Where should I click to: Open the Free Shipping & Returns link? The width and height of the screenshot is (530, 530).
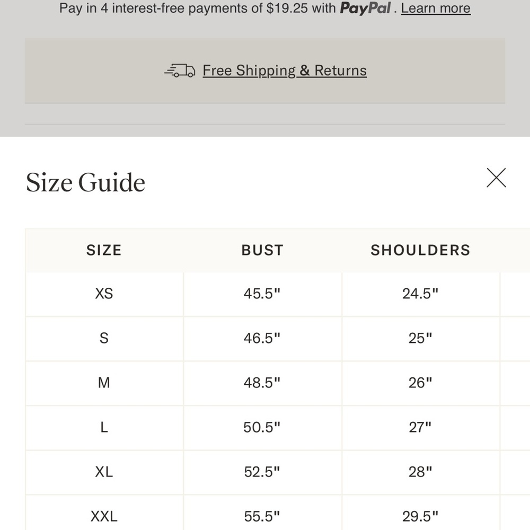click(285, 70)
